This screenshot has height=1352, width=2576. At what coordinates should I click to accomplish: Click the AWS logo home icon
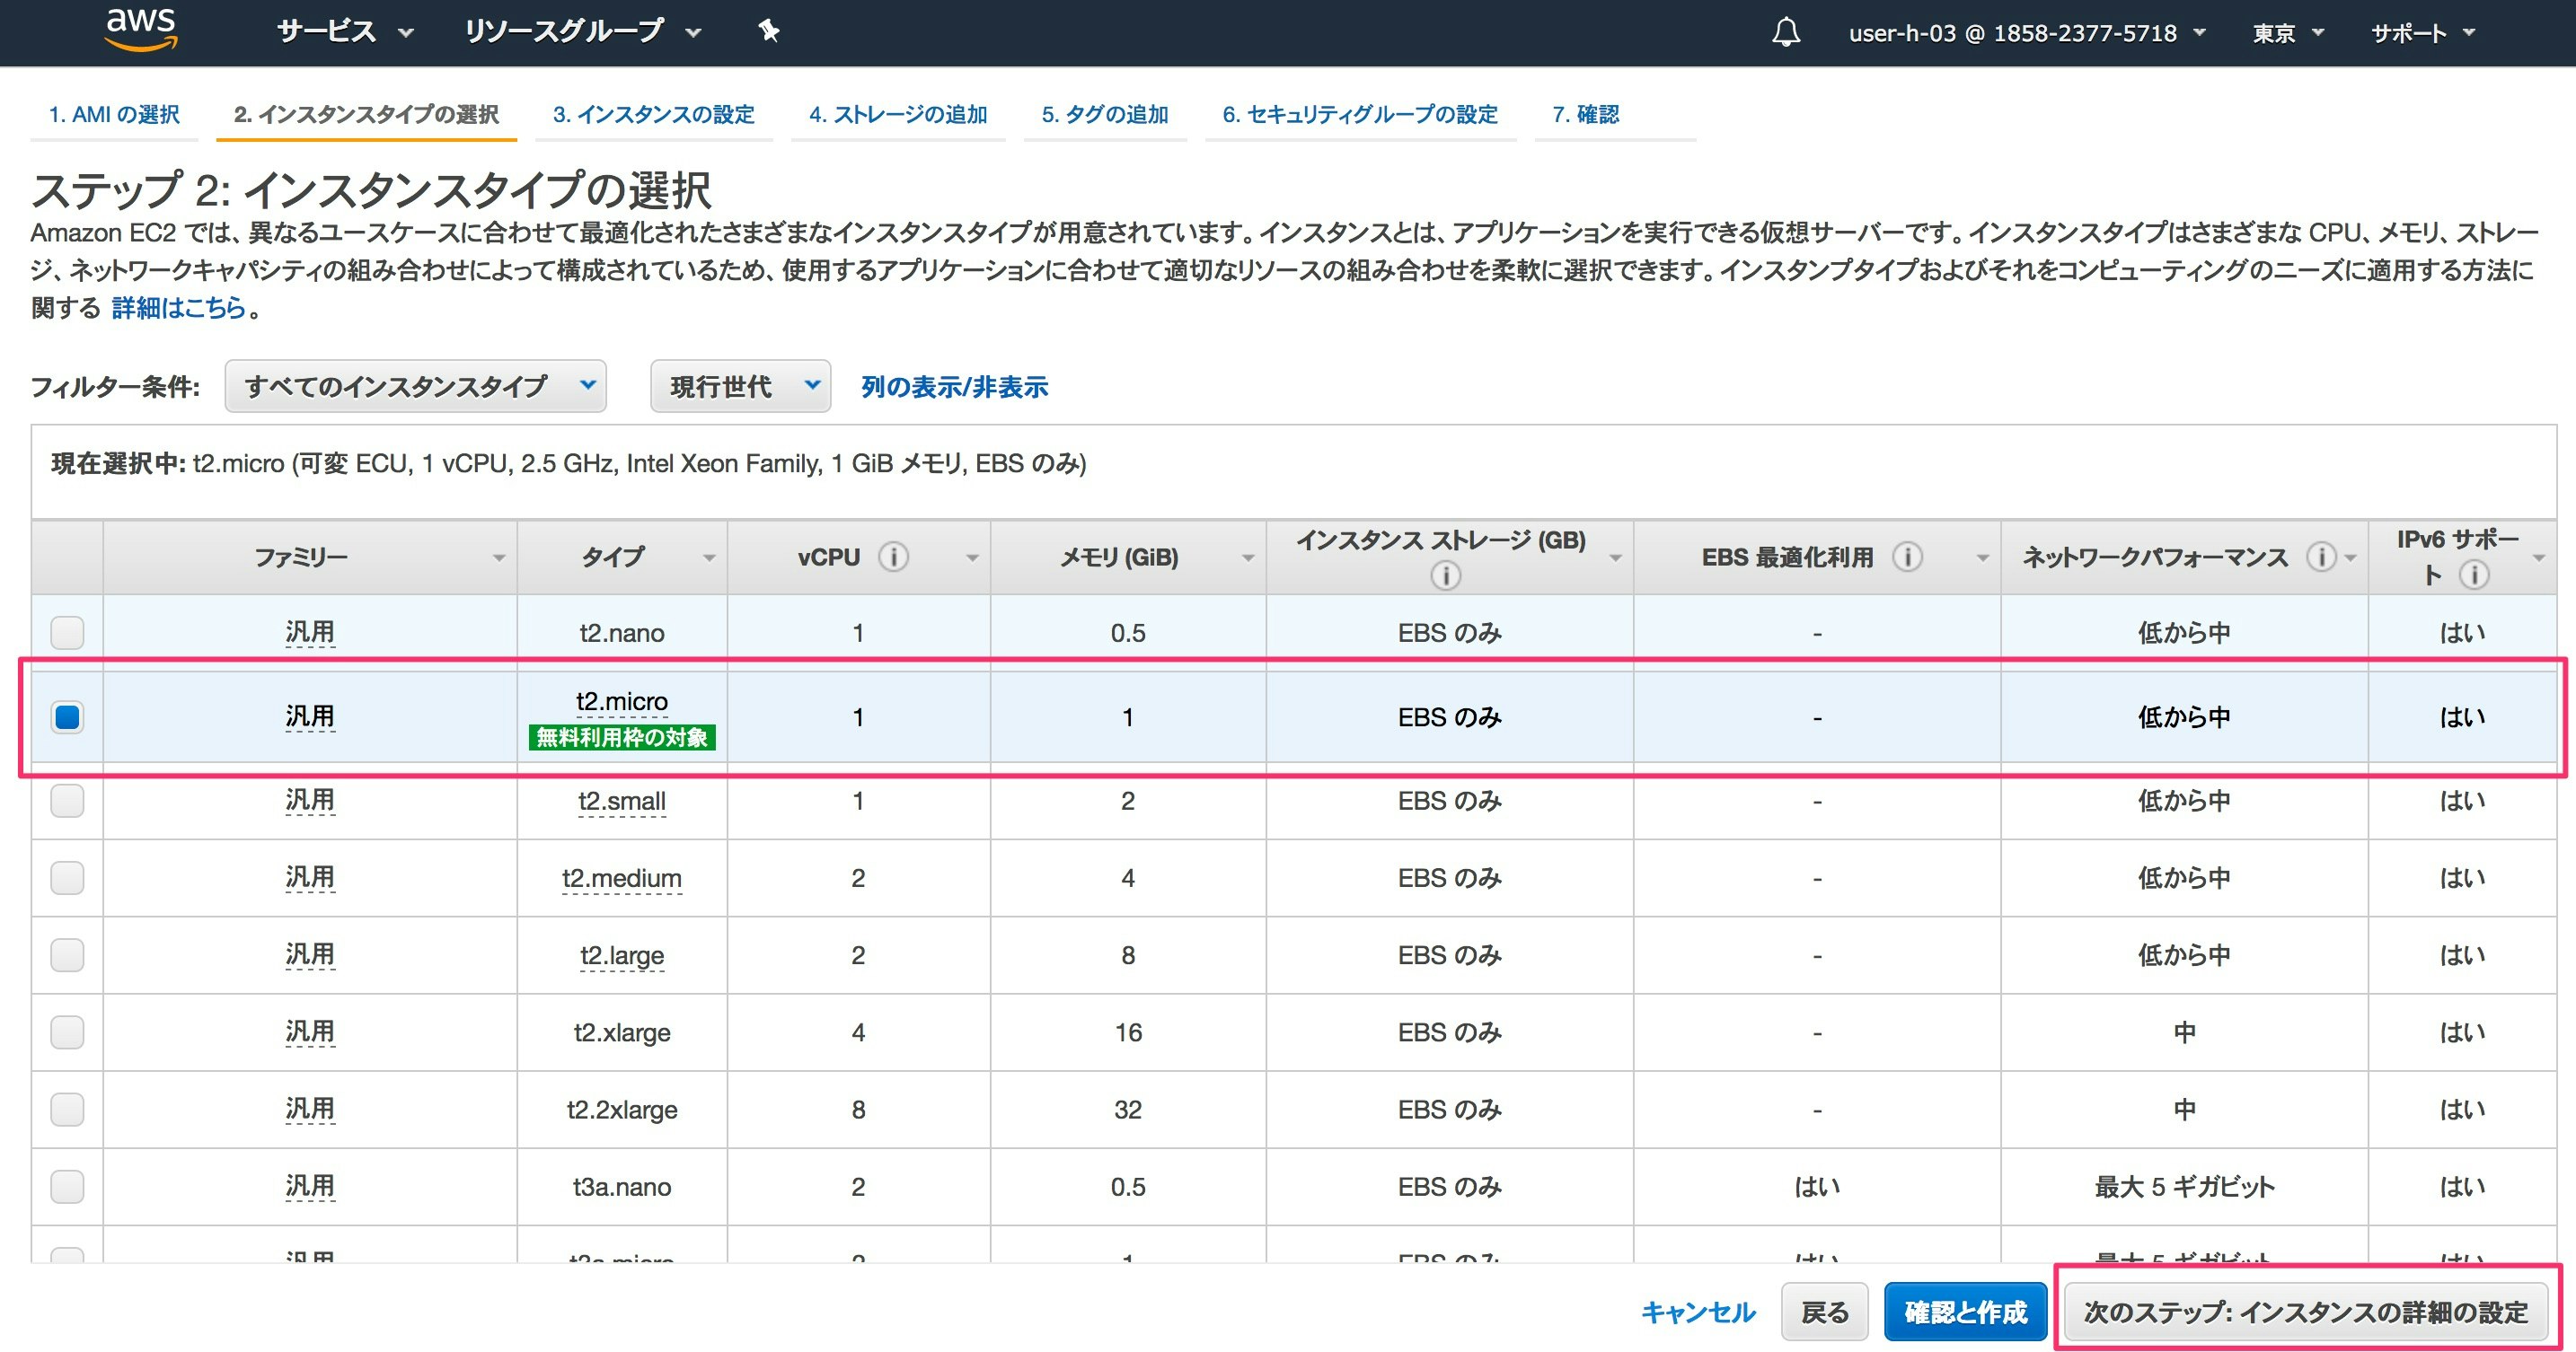[141, 30]
